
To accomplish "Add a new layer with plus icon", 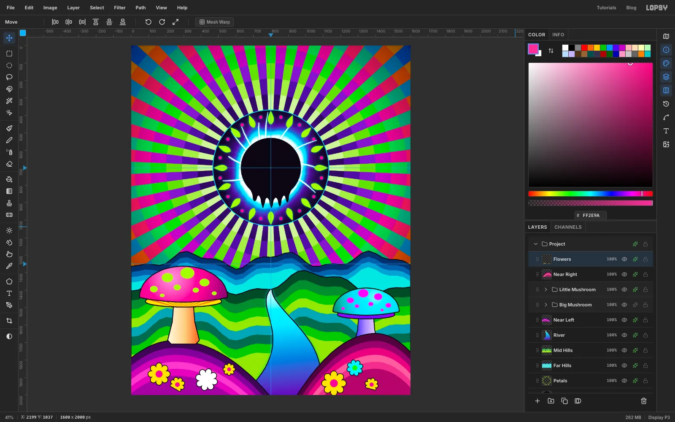I will tap(537, 401).
